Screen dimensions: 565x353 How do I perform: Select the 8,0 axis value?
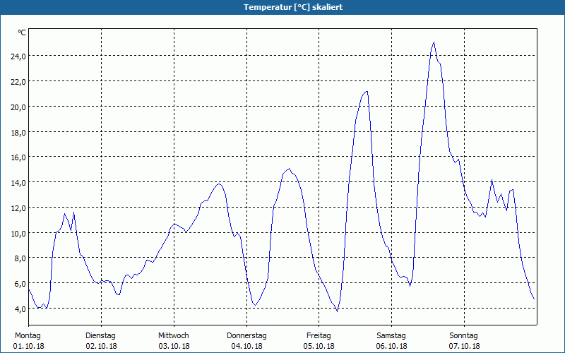tap(20, 258)
